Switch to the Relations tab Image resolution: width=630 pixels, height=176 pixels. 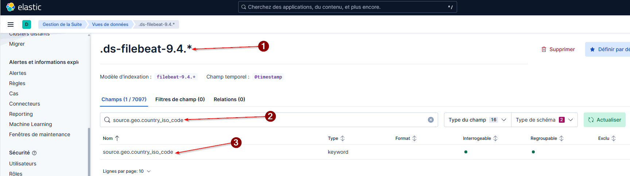tap(229, 99)
